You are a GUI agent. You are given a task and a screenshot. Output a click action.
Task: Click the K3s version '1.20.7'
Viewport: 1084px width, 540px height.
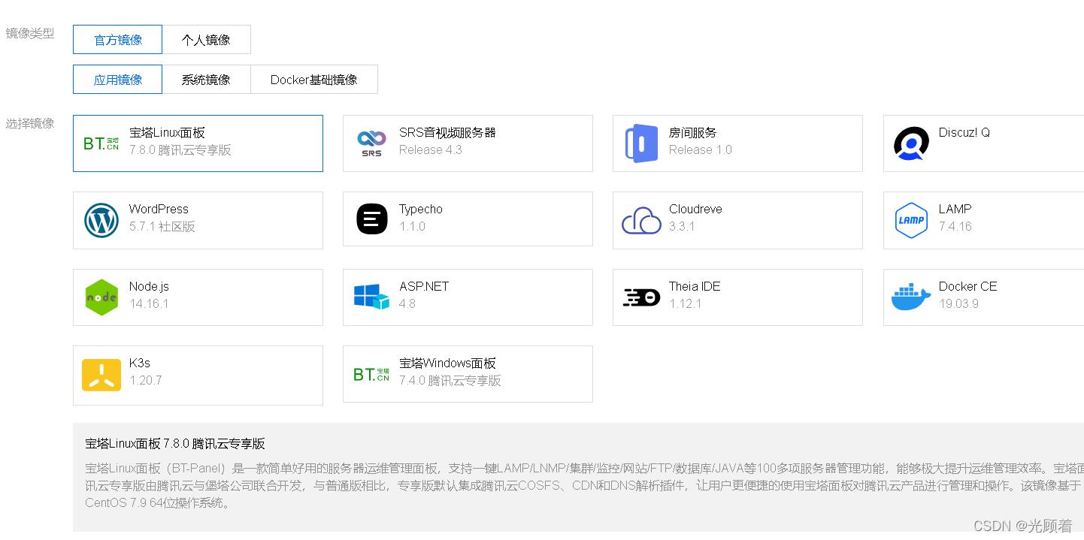146,381
